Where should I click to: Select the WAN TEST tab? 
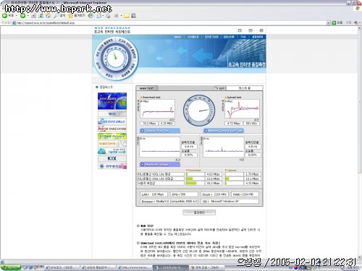pyautogui.click(x=147, y=88)
